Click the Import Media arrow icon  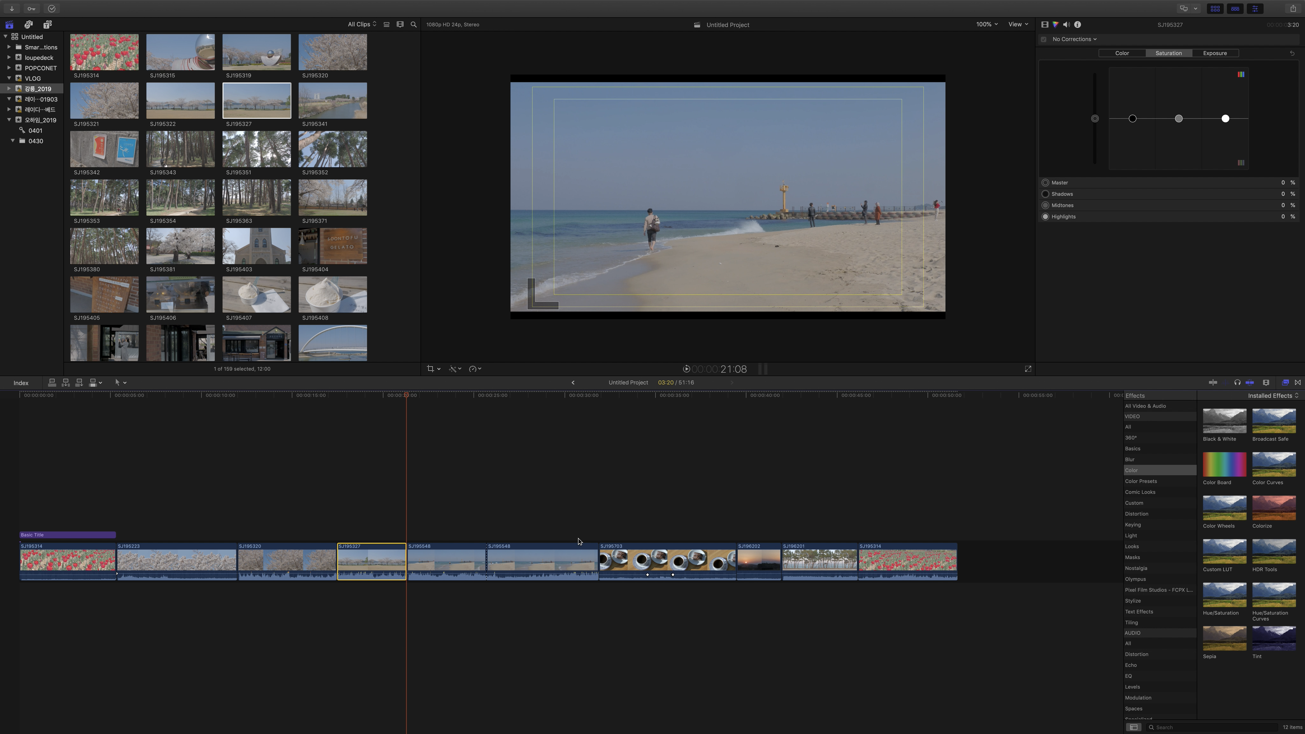(12, 9)
